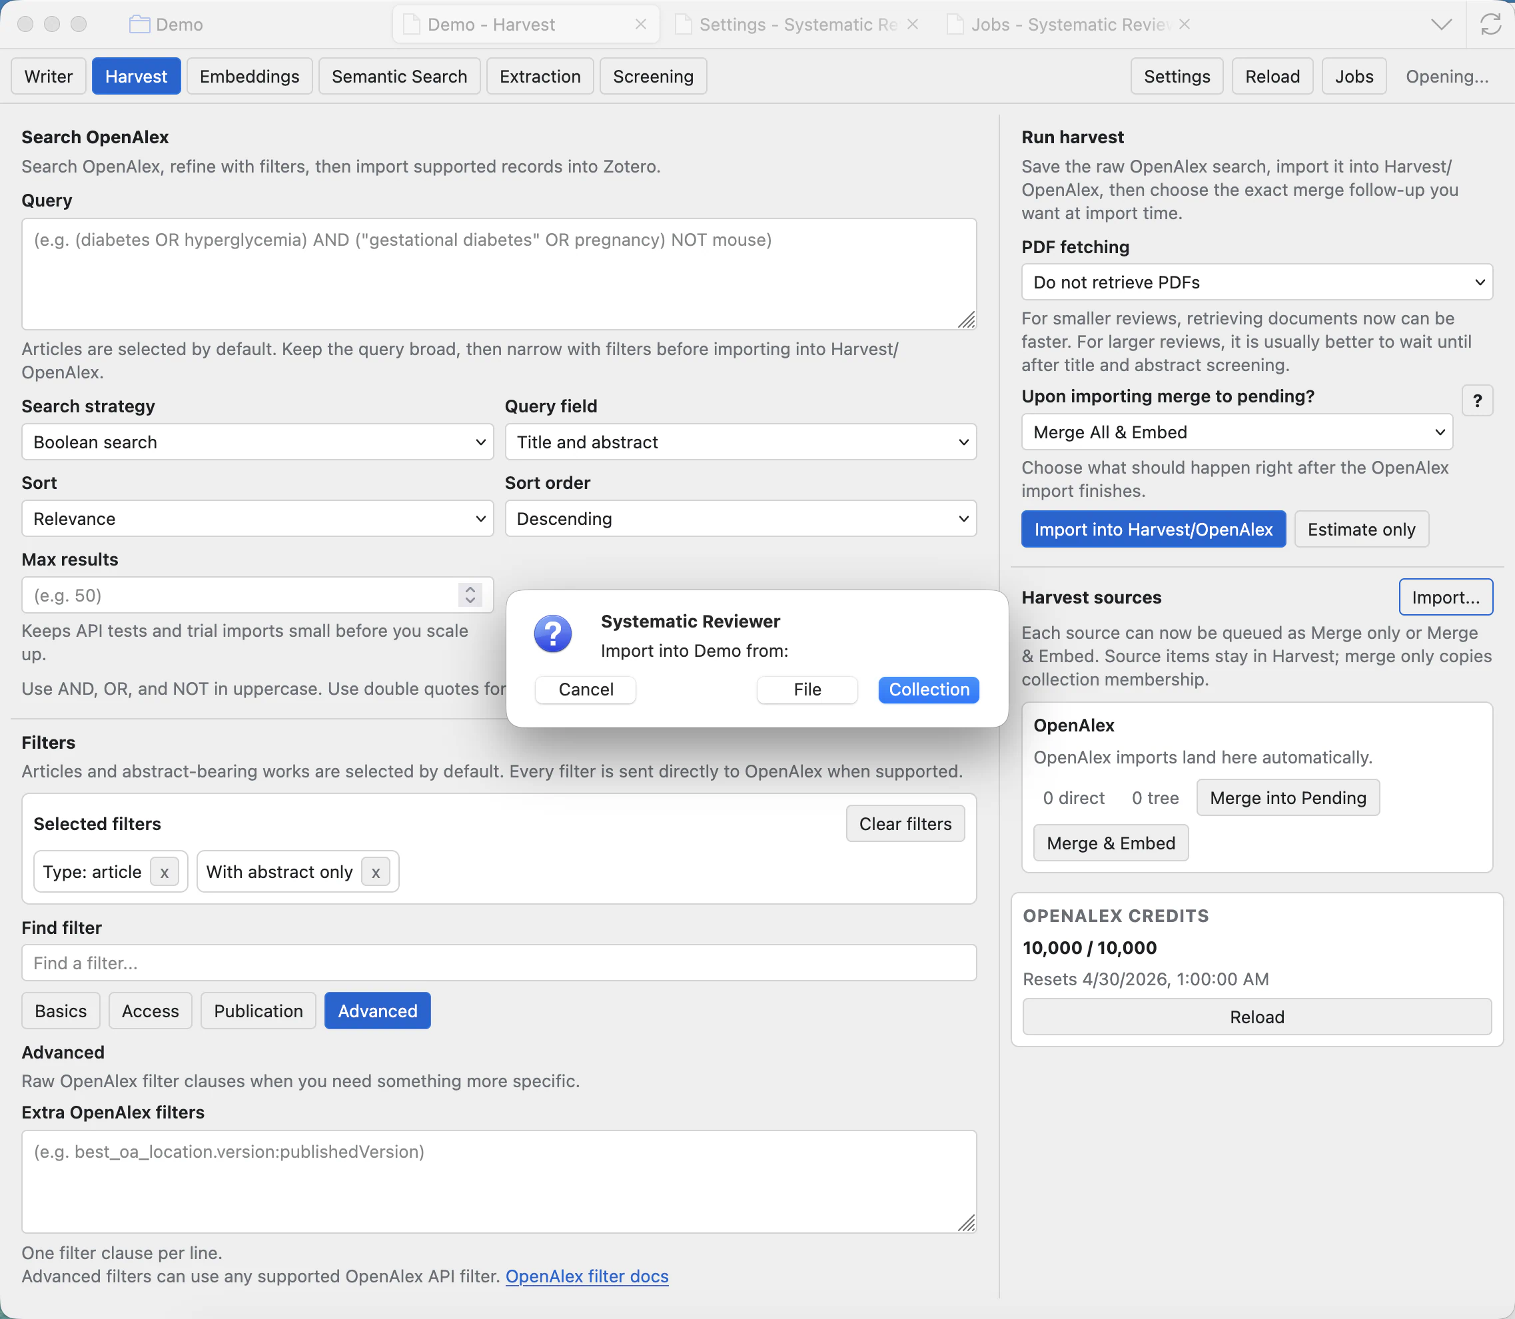
Task: Click the '10,000 / 10,000' credits value
Action: pos(1089,947)
